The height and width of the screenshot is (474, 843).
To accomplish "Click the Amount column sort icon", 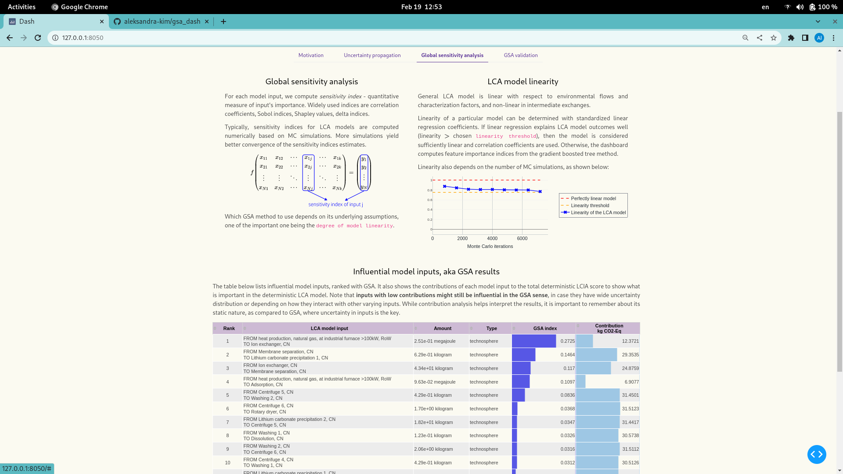I will click(416, 329).
